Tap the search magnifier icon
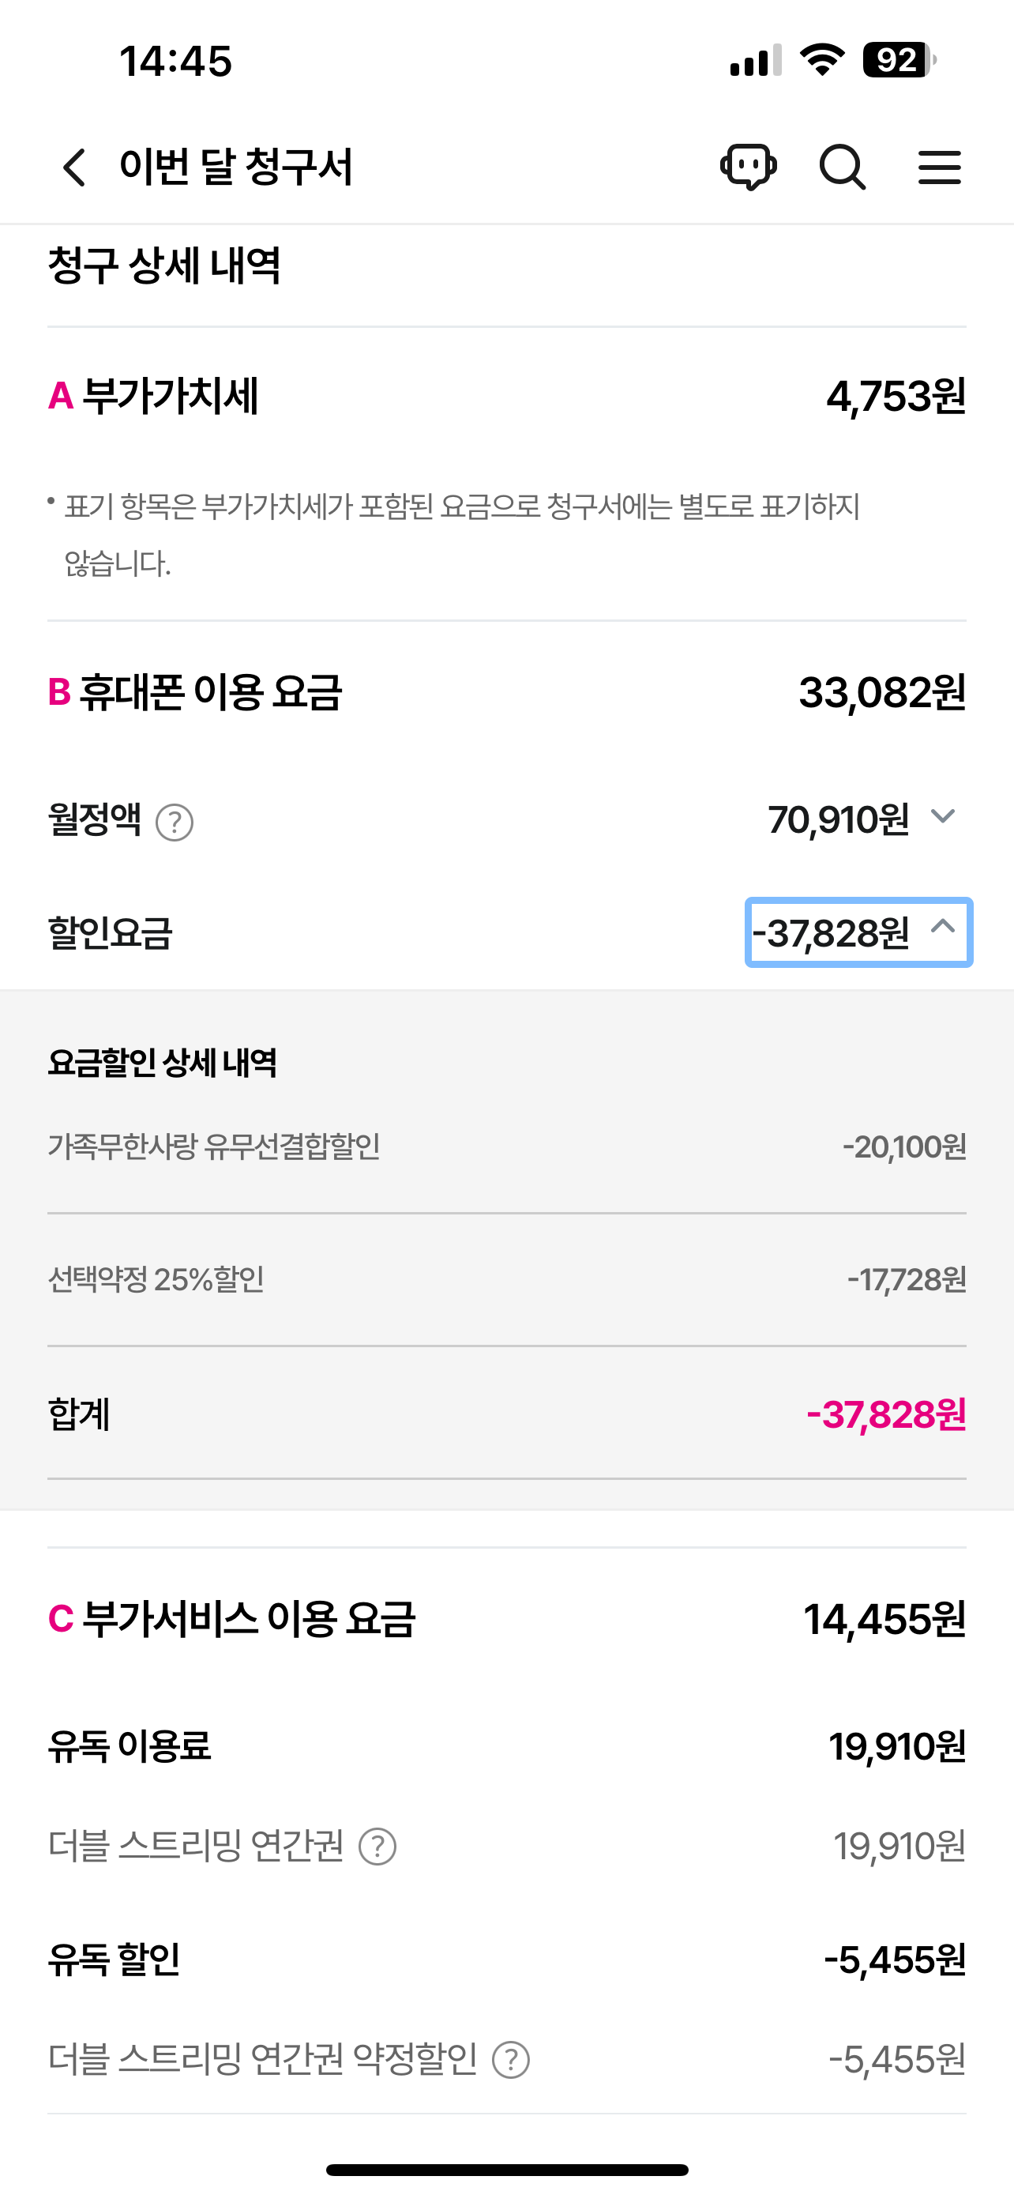This screenshot has height=2195, width=1014. click(842, 167)
